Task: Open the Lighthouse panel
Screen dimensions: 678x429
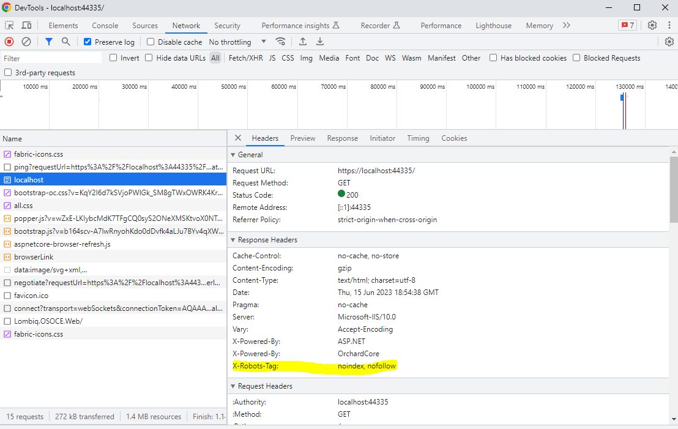Action: pyautogui.click(x=493, y=26)
